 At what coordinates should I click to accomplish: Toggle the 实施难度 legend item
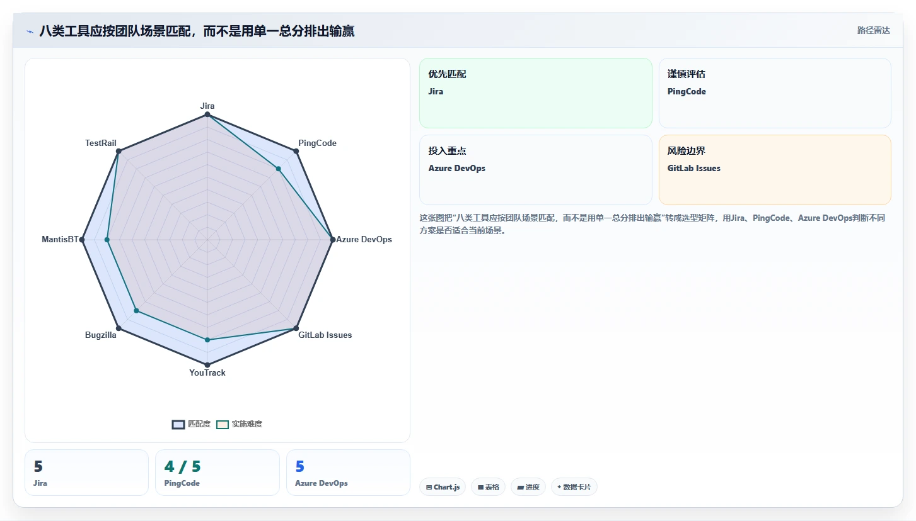[x=239, y=424]
